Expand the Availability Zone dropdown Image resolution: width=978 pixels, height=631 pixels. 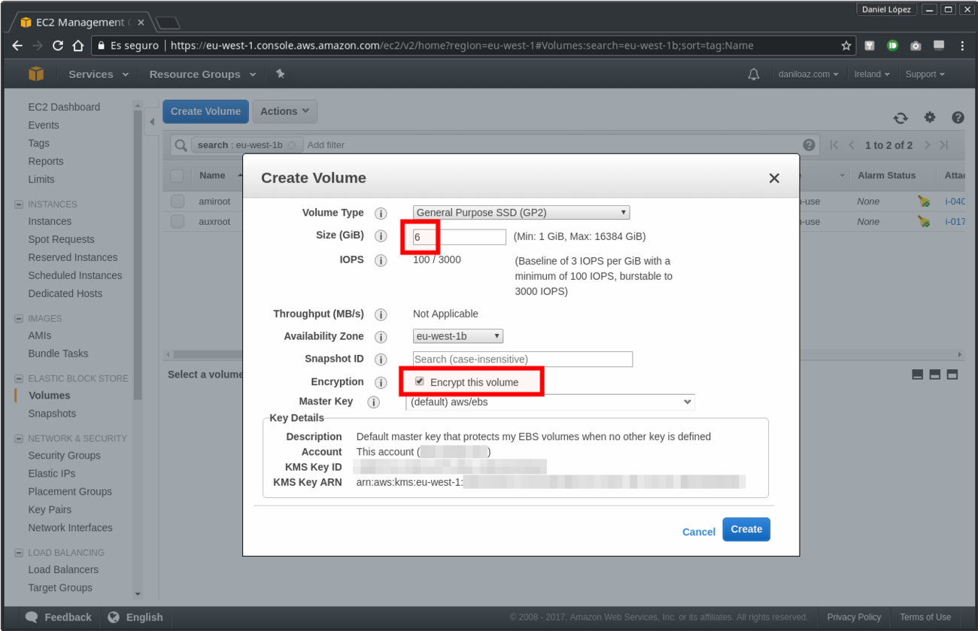pos(457,336)
